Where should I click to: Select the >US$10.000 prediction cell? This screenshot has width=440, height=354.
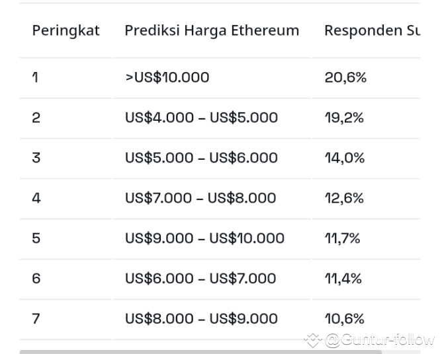coord(167,77)
